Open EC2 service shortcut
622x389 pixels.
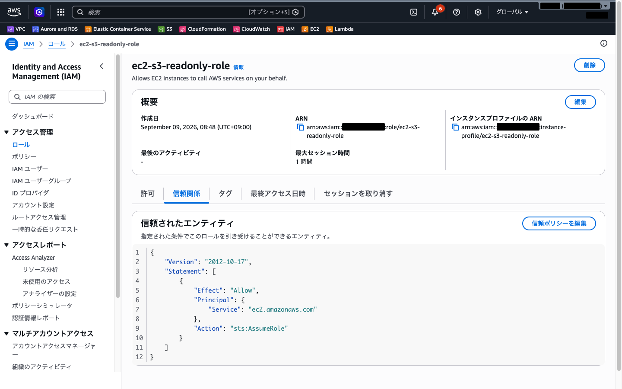pos(311,29)
